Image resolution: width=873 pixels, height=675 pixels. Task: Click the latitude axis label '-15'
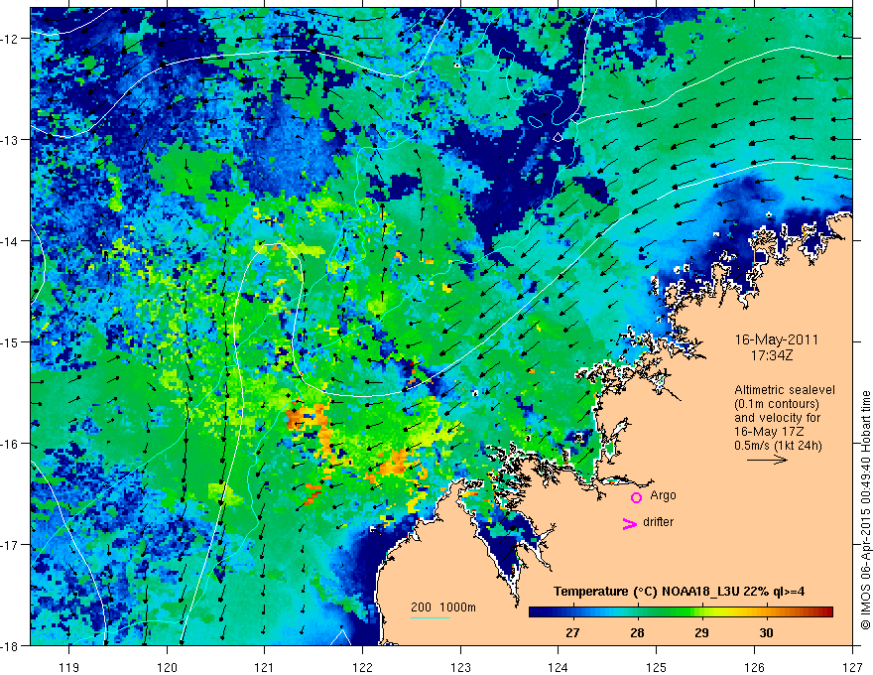coord(10,342)
